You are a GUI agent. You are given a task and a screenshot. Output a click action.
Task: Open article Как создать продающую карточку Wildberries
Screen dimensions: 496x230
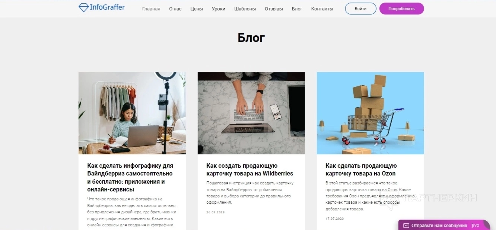click(x=250, y=170)
